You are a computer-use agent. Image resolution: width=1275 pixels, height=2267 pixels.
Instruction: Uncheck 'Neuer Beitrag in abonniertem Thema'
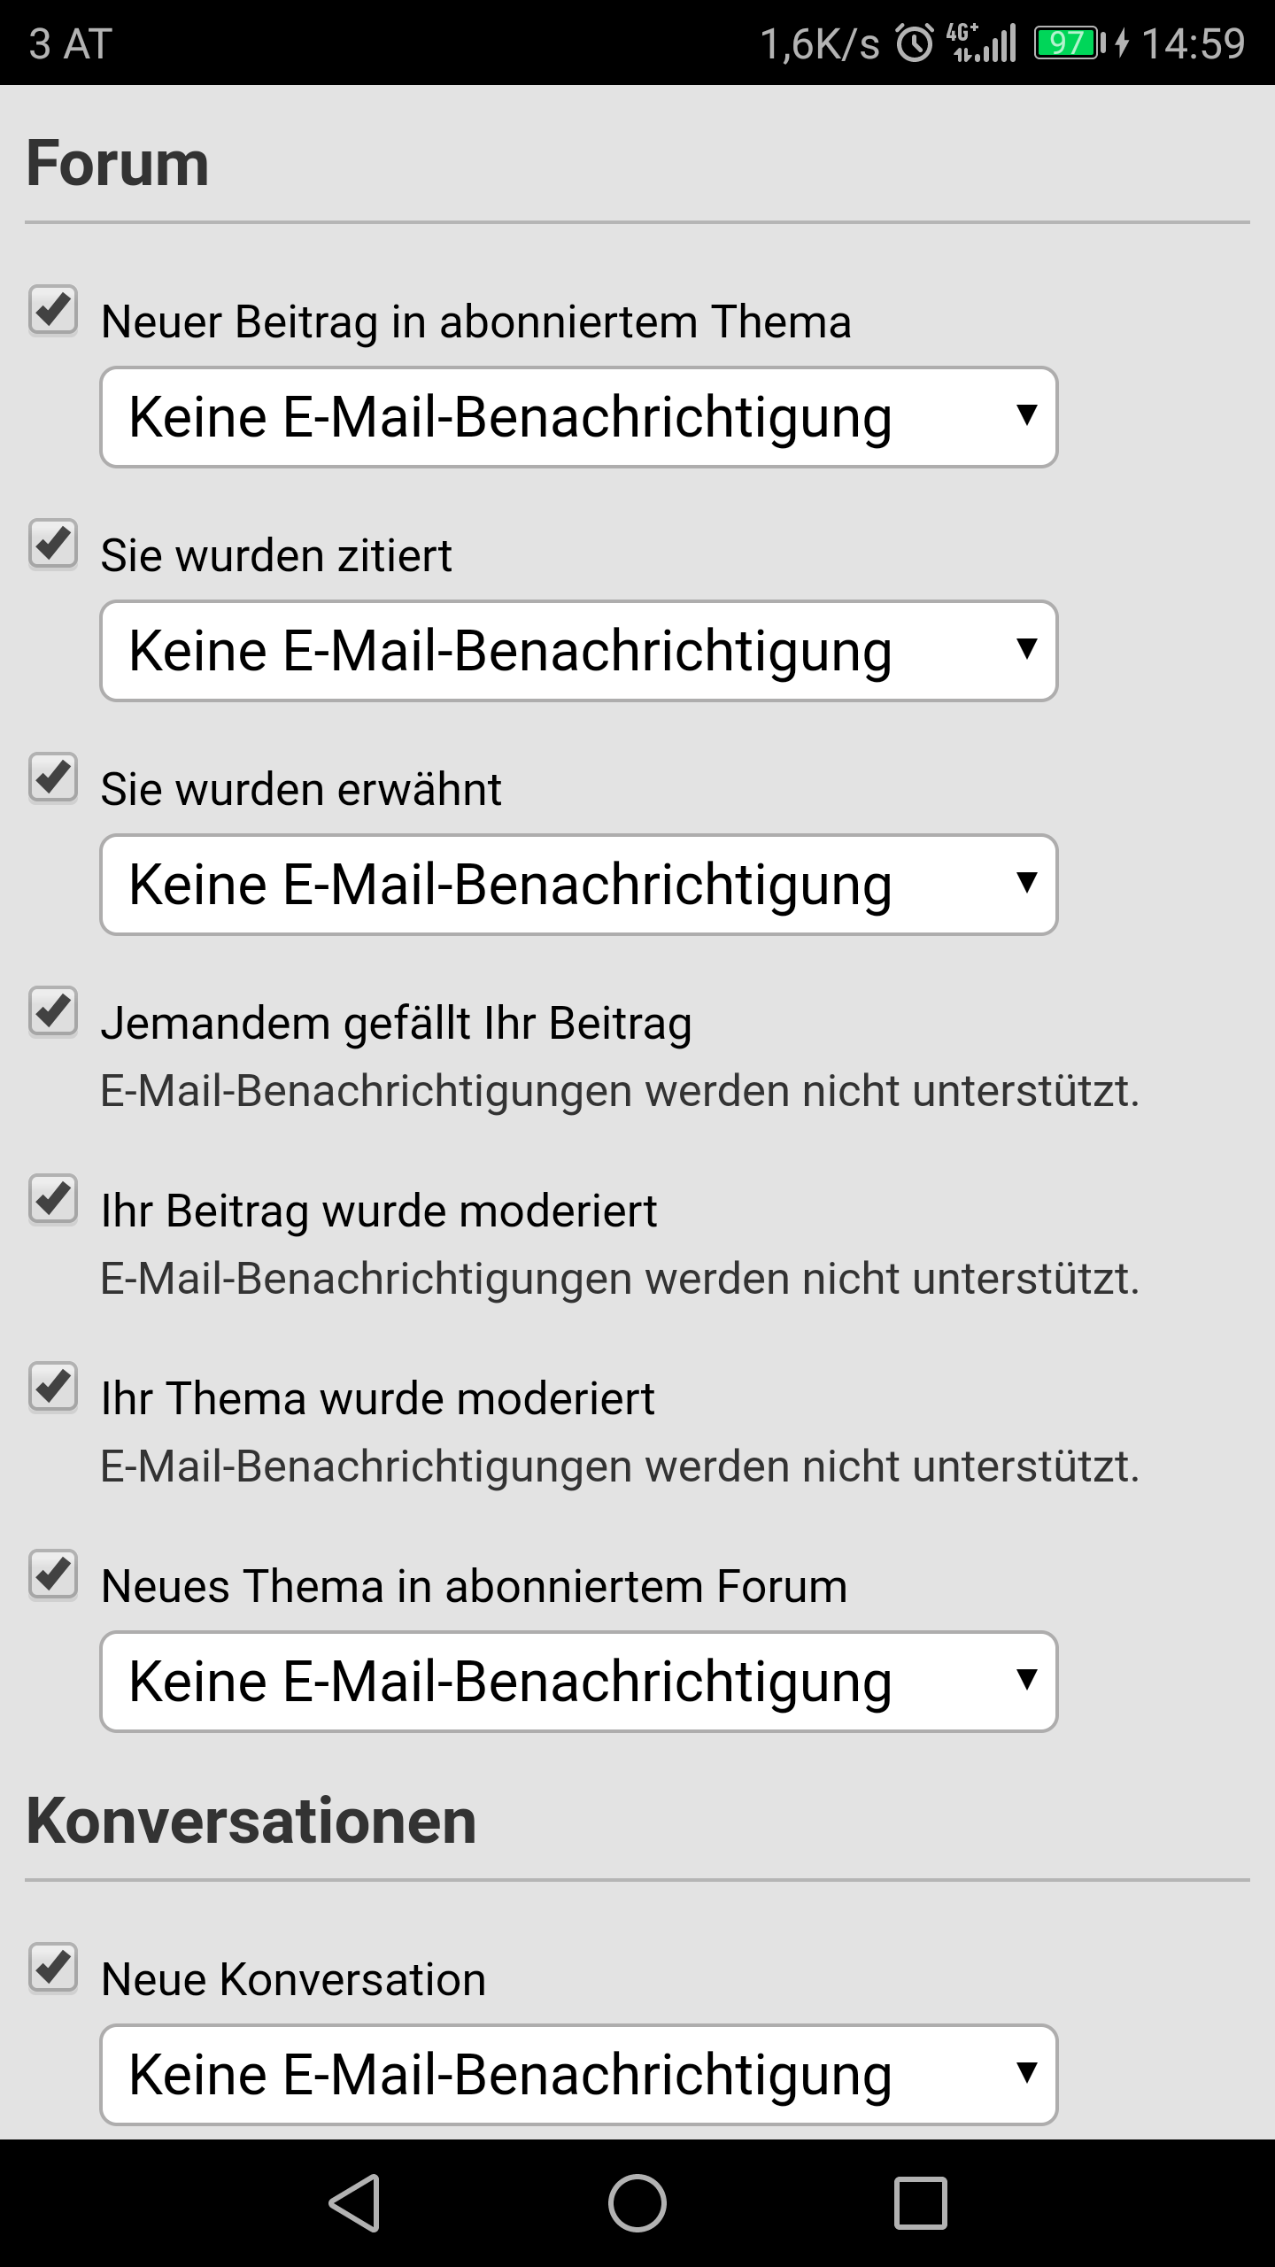coord(53,310)
